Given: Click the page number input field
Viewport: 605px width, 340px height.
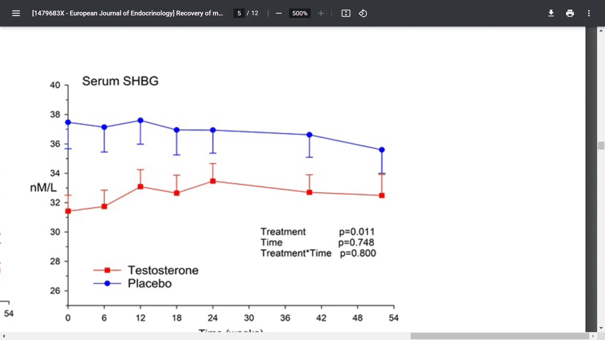Looking at the screenshot, I should (239, 13).
